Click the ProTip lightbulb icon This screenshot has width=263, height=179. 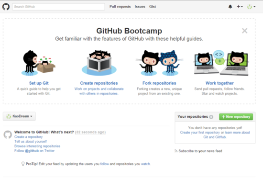pos(23,164)
